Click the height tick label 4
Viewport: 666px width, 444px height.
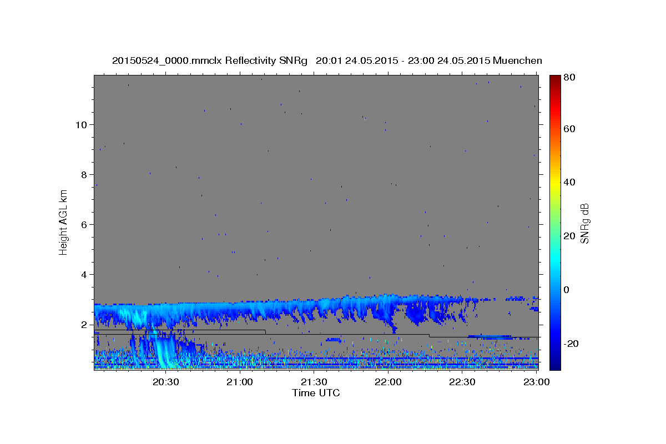pos(83,274)
